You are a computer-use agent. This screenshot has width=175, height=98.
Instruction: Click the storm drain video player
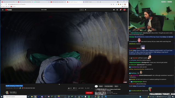pyautogui.click(x=64, y=48)
